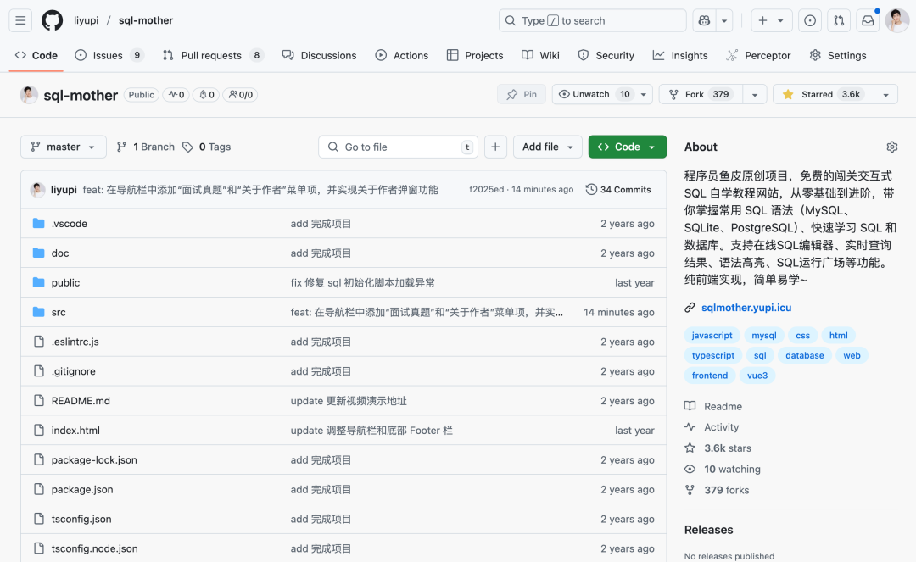Open Readme link in About sidebar
The width and height of the screenshot is (916, 562).
[713, 406]
